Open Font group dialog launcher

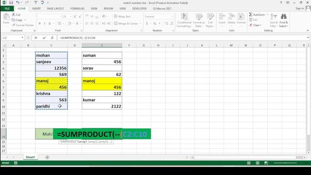(x=81, y=31)
